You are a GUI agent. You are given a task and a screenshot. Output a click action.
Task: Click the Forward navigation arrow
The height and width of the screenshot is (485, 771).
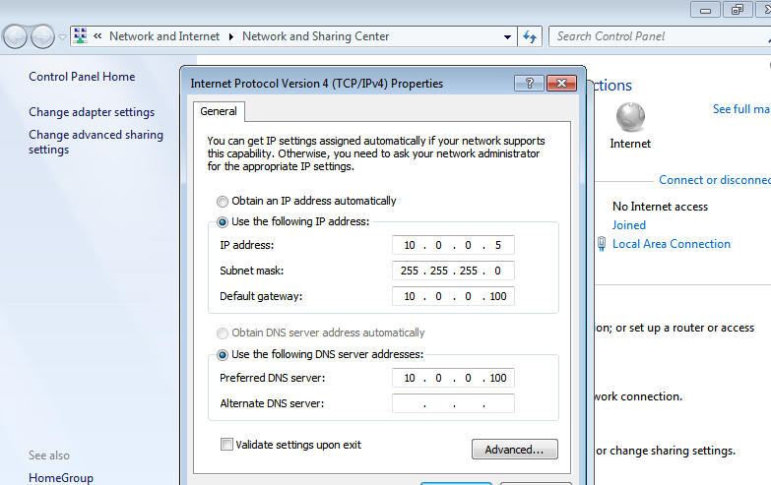point(42,36)
